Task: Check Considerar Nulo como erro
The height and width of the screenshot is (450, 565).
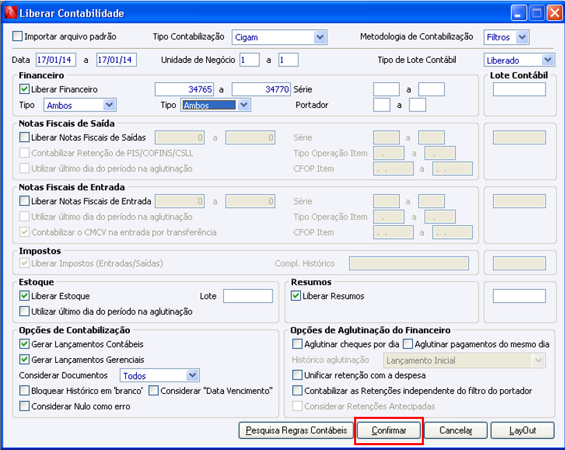Action: (x=24, y=406)
